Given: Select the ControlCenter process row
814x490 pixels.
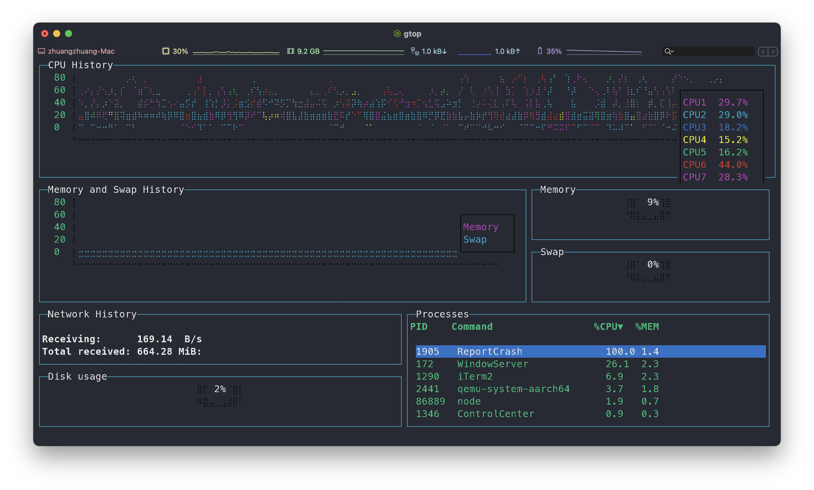Looking at the screenshot, I should tap(590, 414).
